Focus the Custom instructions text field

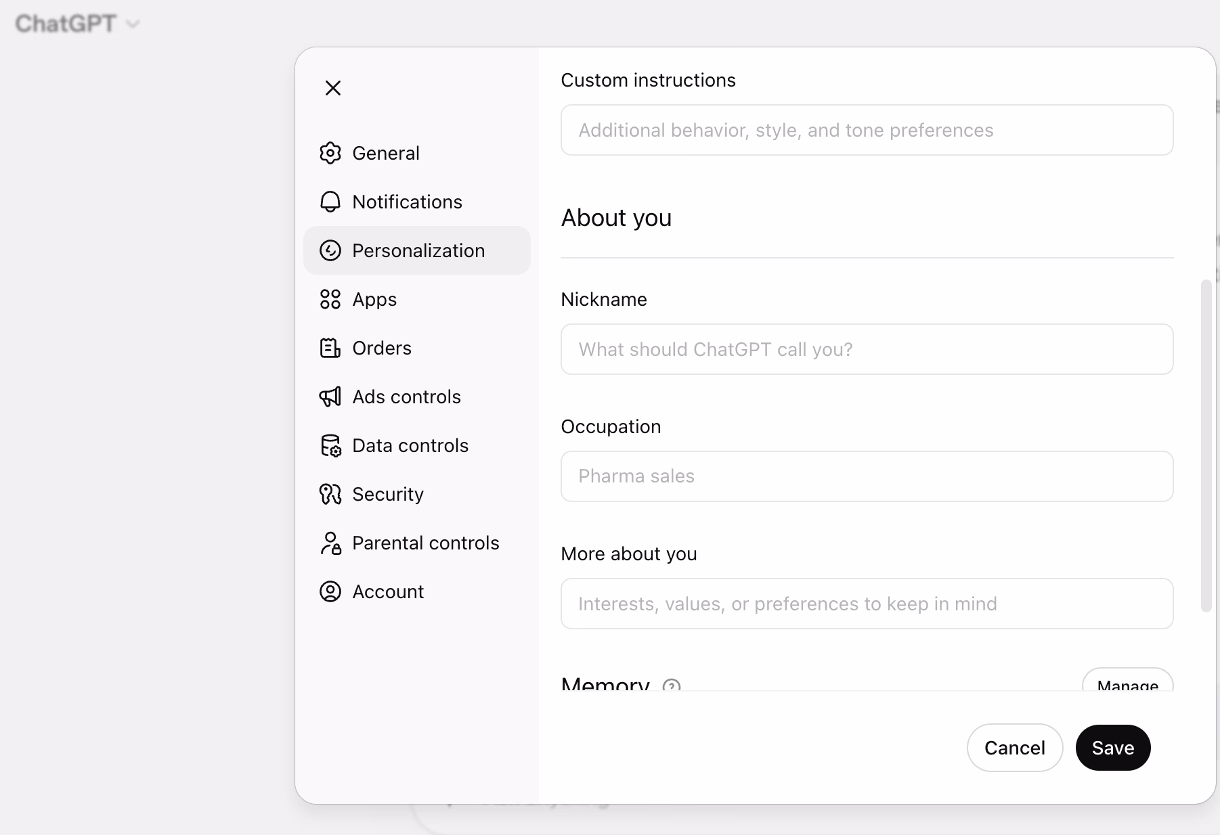point(867,130)
